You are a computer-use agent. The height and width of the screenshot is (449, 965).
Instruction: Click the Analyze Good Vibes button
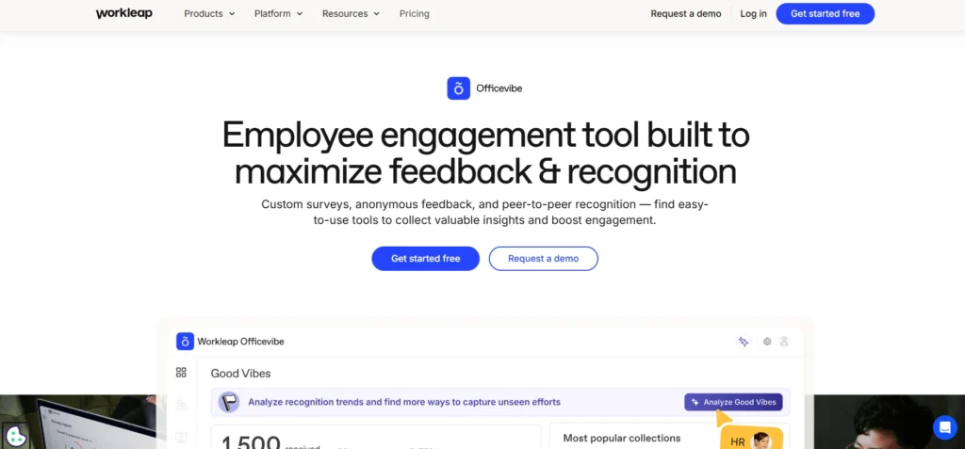pyautogui.click(x=733, y=402)
